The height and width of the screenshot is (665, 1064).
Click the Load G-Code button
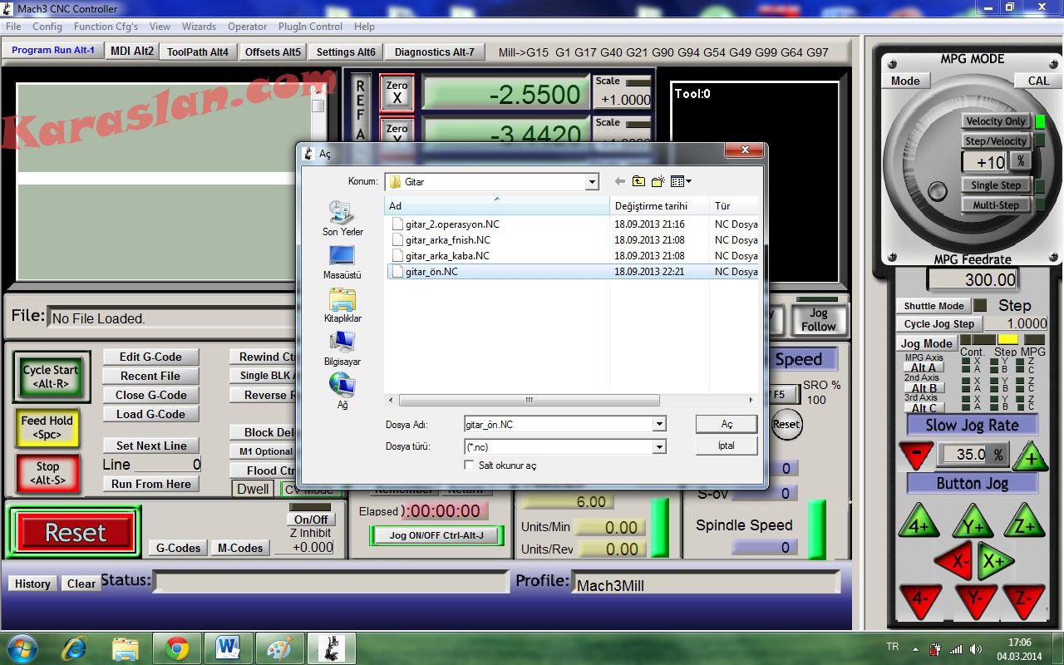click(150, 414)
